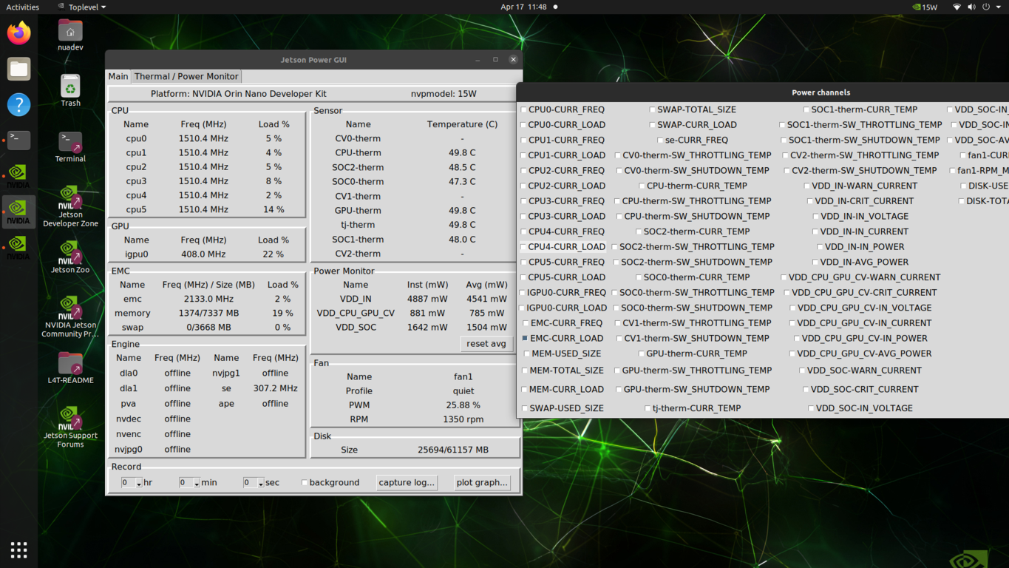Click the capture log button

(407, 481)
